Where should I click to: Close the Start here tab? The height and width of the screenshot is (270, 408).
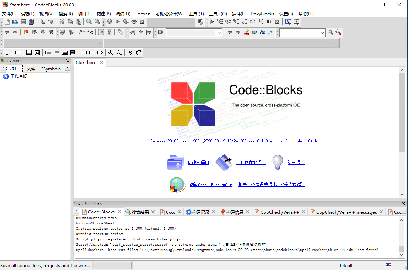click(x=102, y=63)
